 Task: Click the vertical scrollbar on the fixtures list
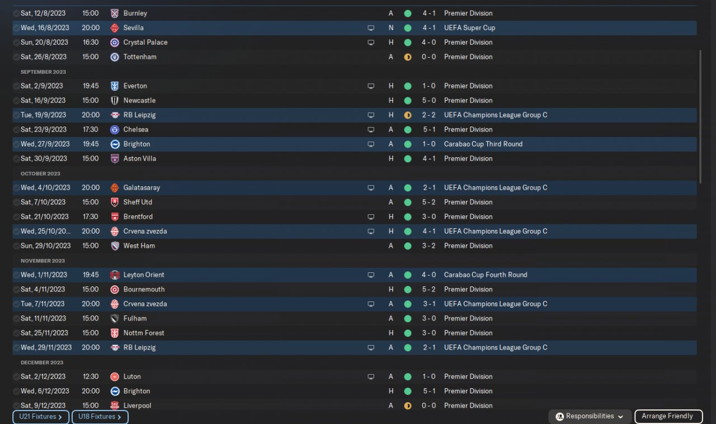pyautogui.click(x=700, y=116)
